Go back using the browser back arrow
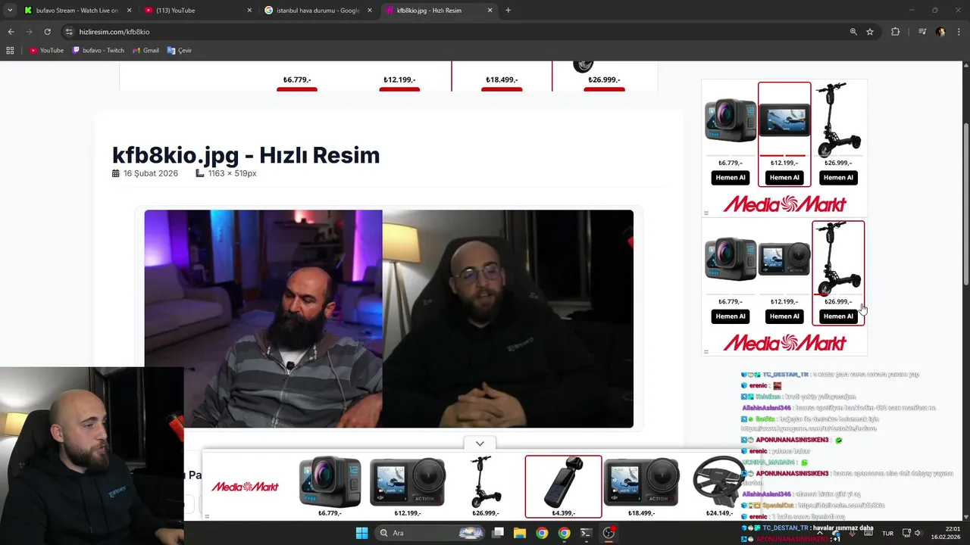Screen dimensions: 970x545 point(11,32)
